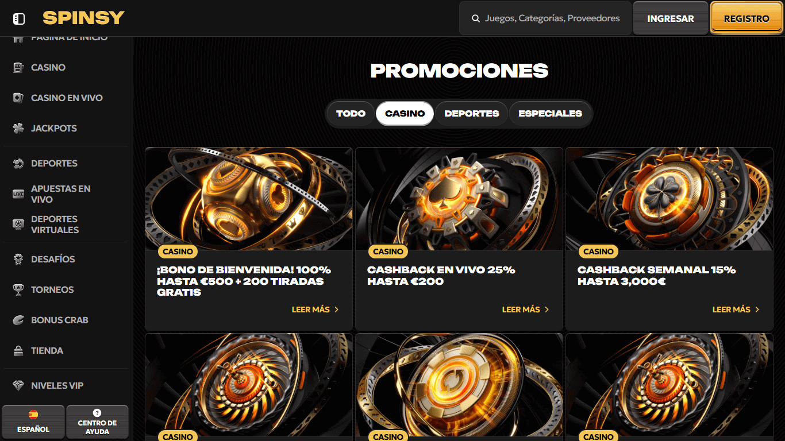This screenshot has height=441, width=785.
Task: Click the Ingresar login button
Action: (x=671, y=18)
